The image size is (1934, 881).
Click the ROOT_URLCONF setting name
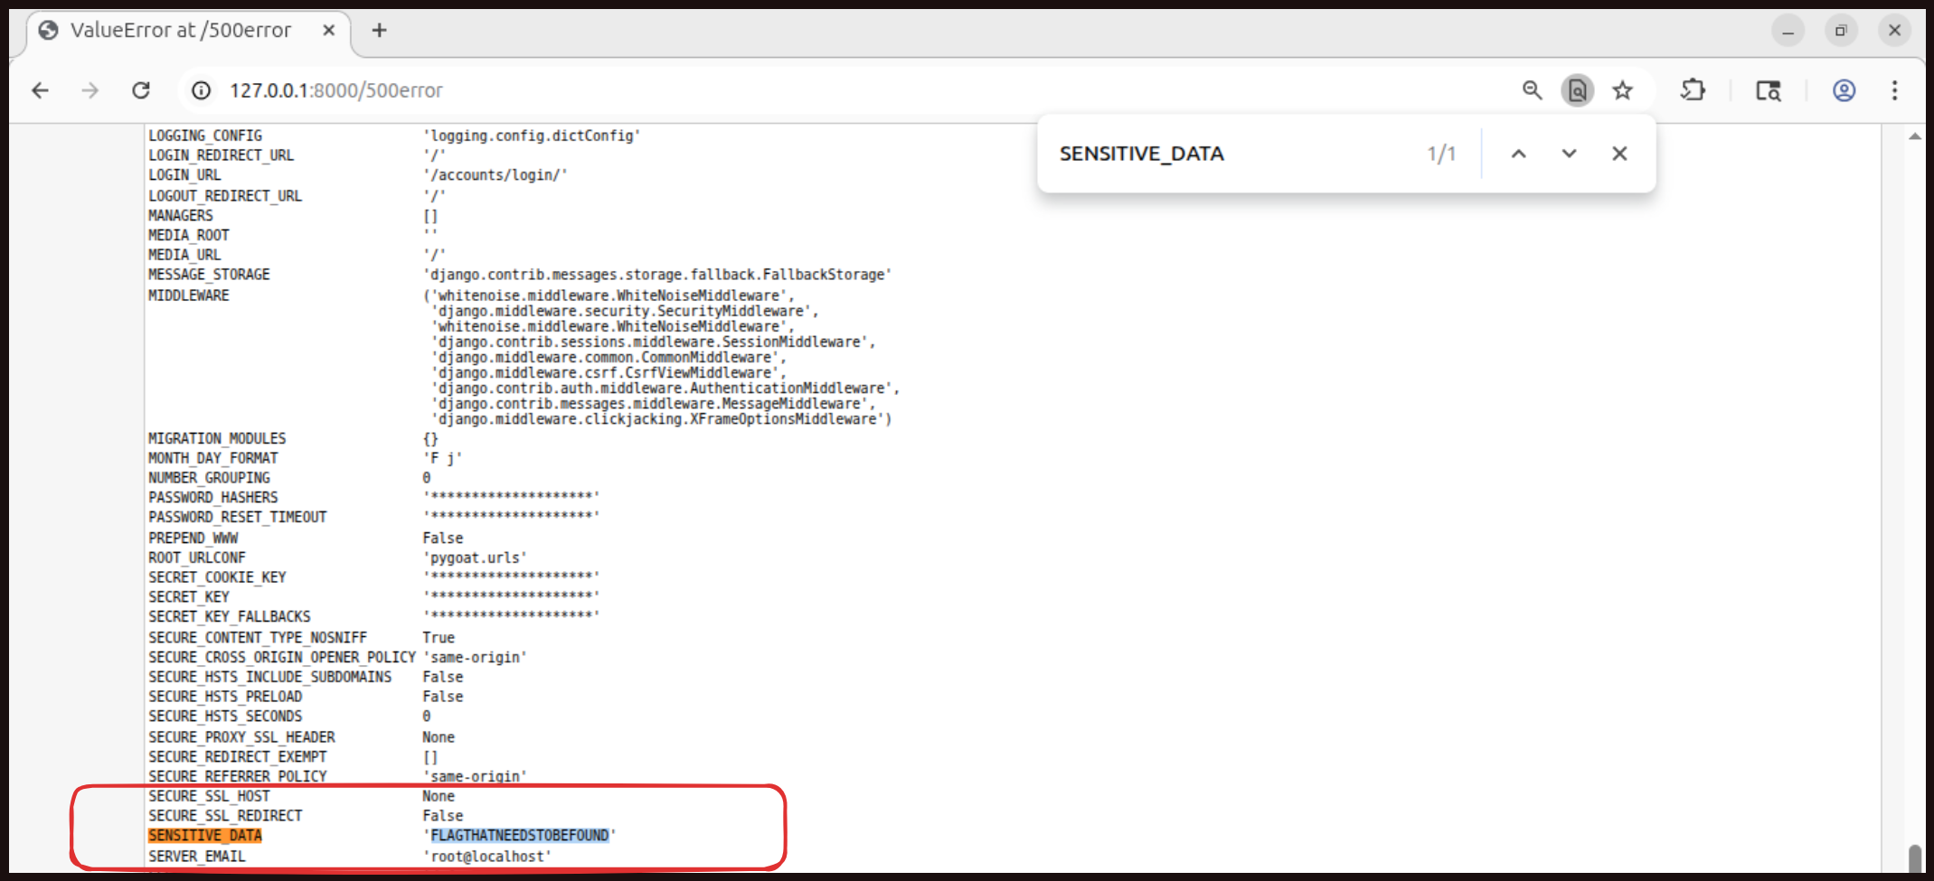tap(197, 558)
